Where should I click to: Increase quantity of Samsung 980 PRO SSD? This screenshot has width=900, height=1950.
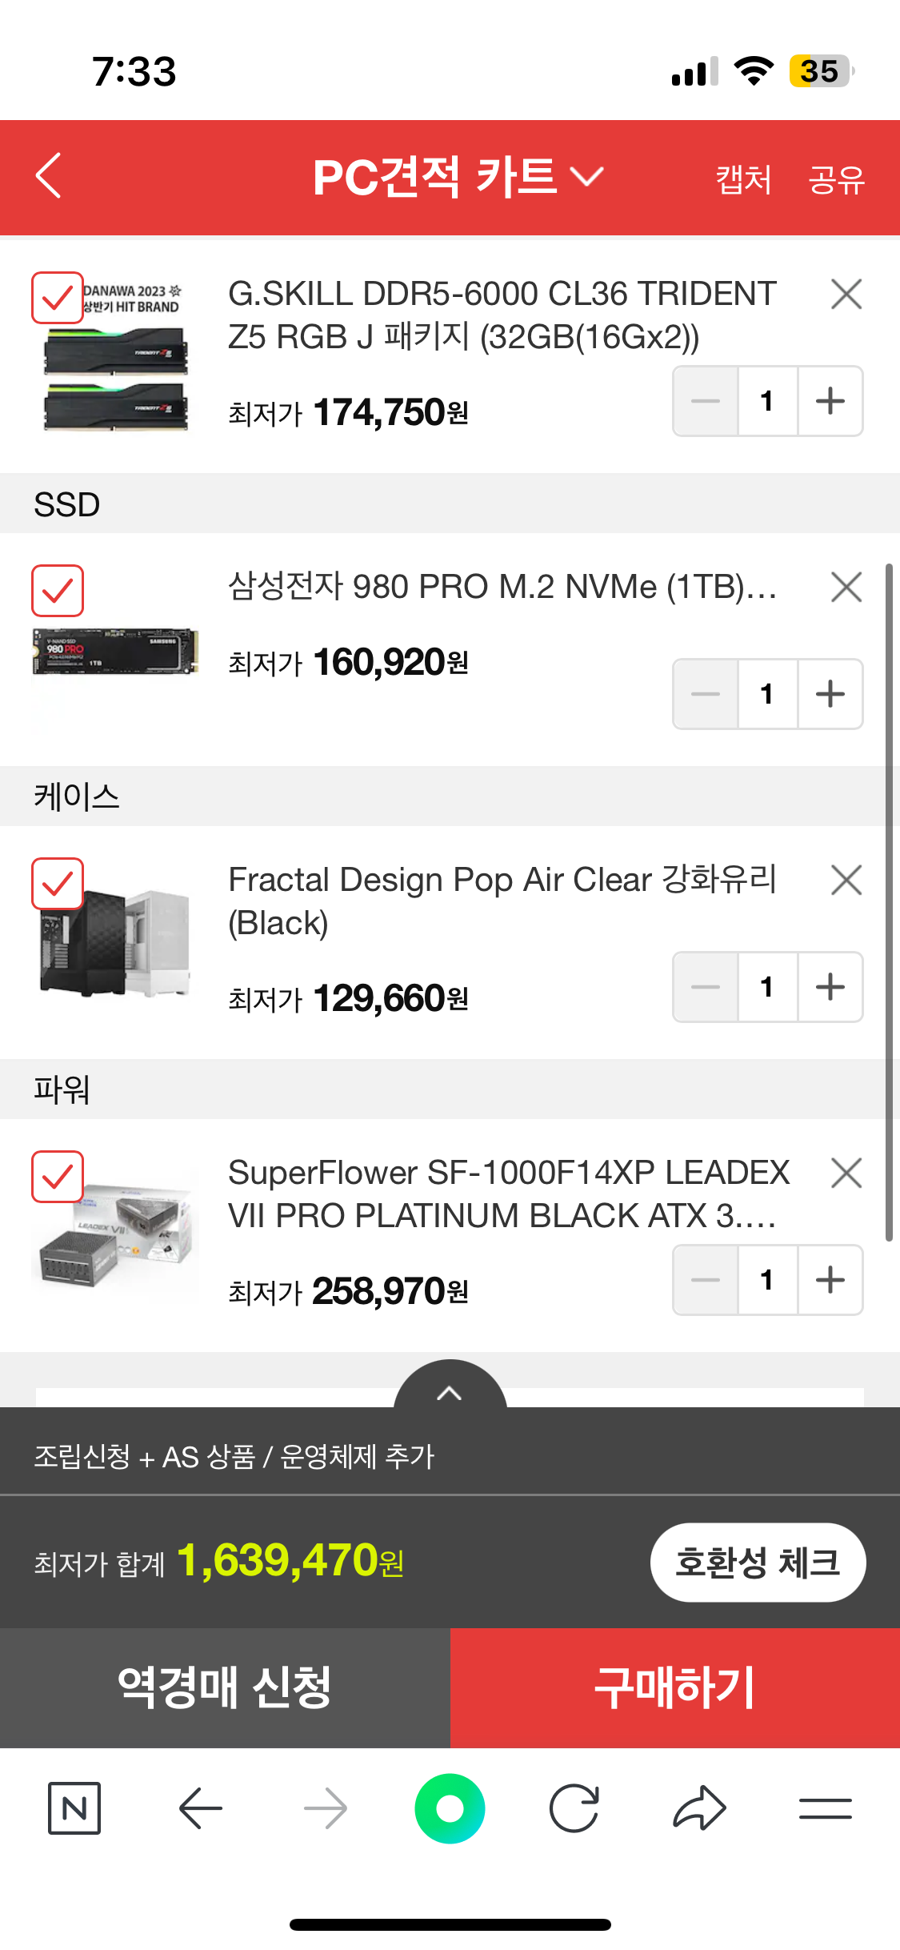(830, 694)
